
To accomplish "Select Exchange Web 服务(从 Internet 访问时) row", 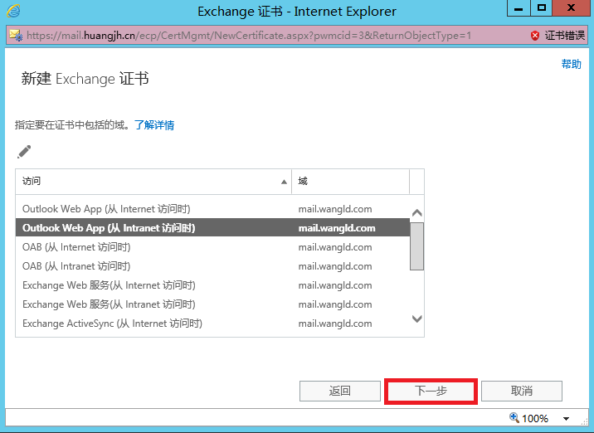I will point(212,285).
